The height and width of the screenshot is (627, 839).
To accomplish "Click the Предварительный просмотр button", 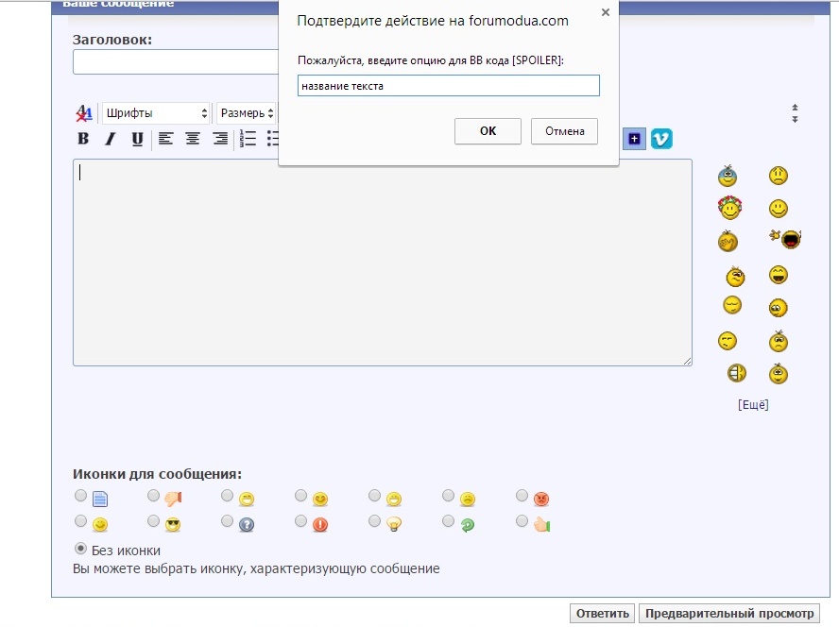I will click(x=728, y=614).
